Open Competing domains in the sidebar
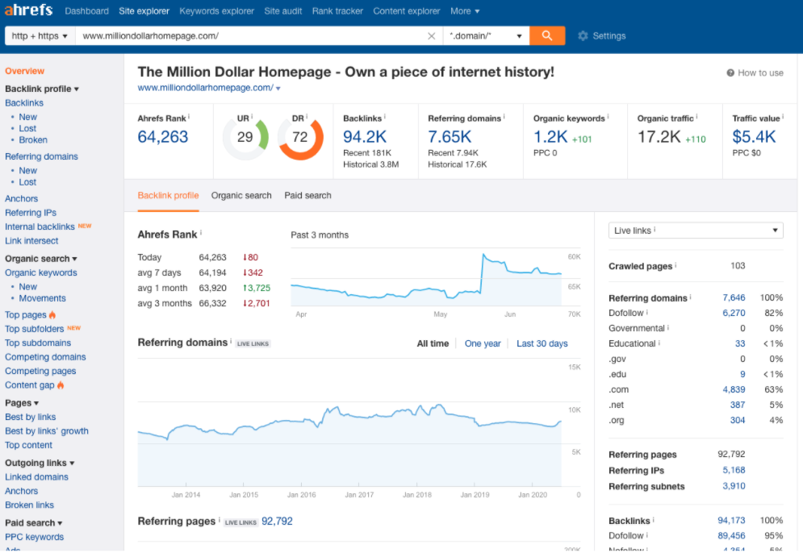Screen dimensions: 803x553 (x=45, y=356)
